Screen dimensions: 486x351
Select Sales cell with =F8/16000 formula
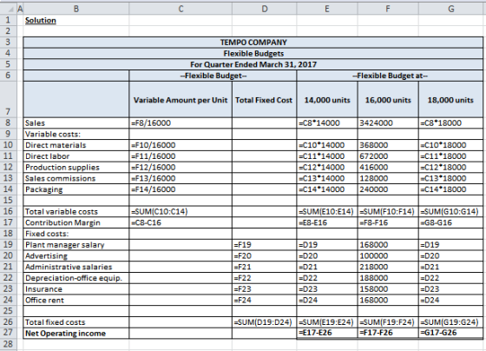[181, 123]
